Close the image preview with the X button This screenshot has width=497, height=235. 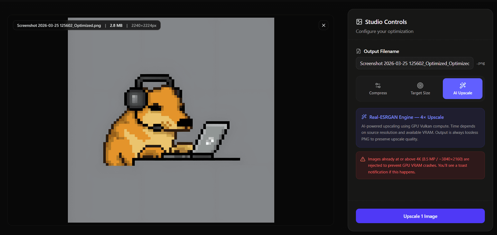(x=323, y=25)
